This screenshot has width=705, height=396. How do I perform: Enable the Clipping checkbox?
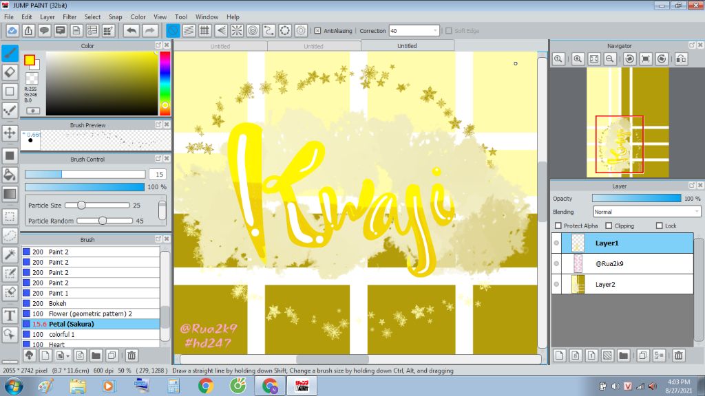(609, 225)
